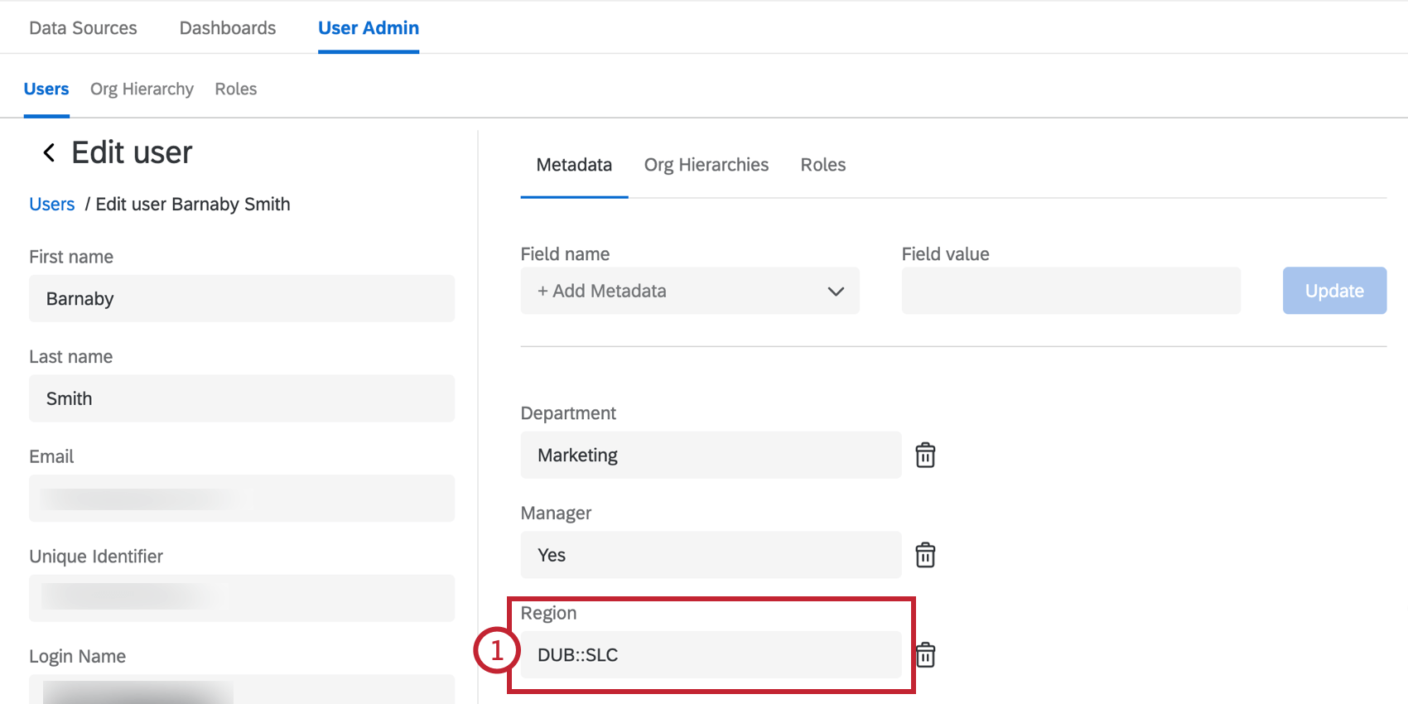This screenshot has height=704, width=1408.
Task: Click the First name input field
Action: [242, 299]
